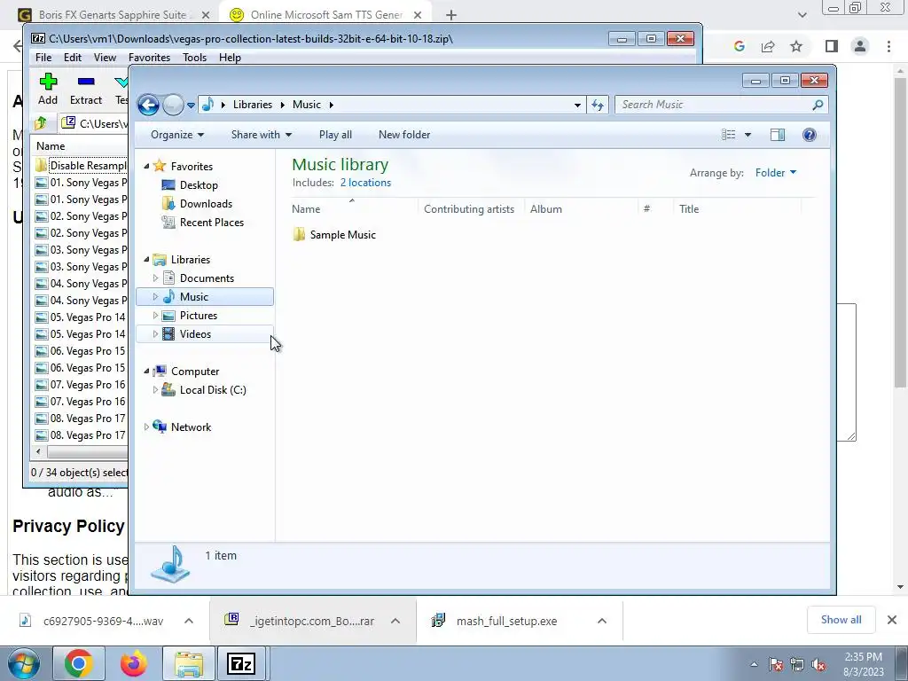Open the Share with dropdown
This screenshot has height=681, width=908.
(262, 135)
